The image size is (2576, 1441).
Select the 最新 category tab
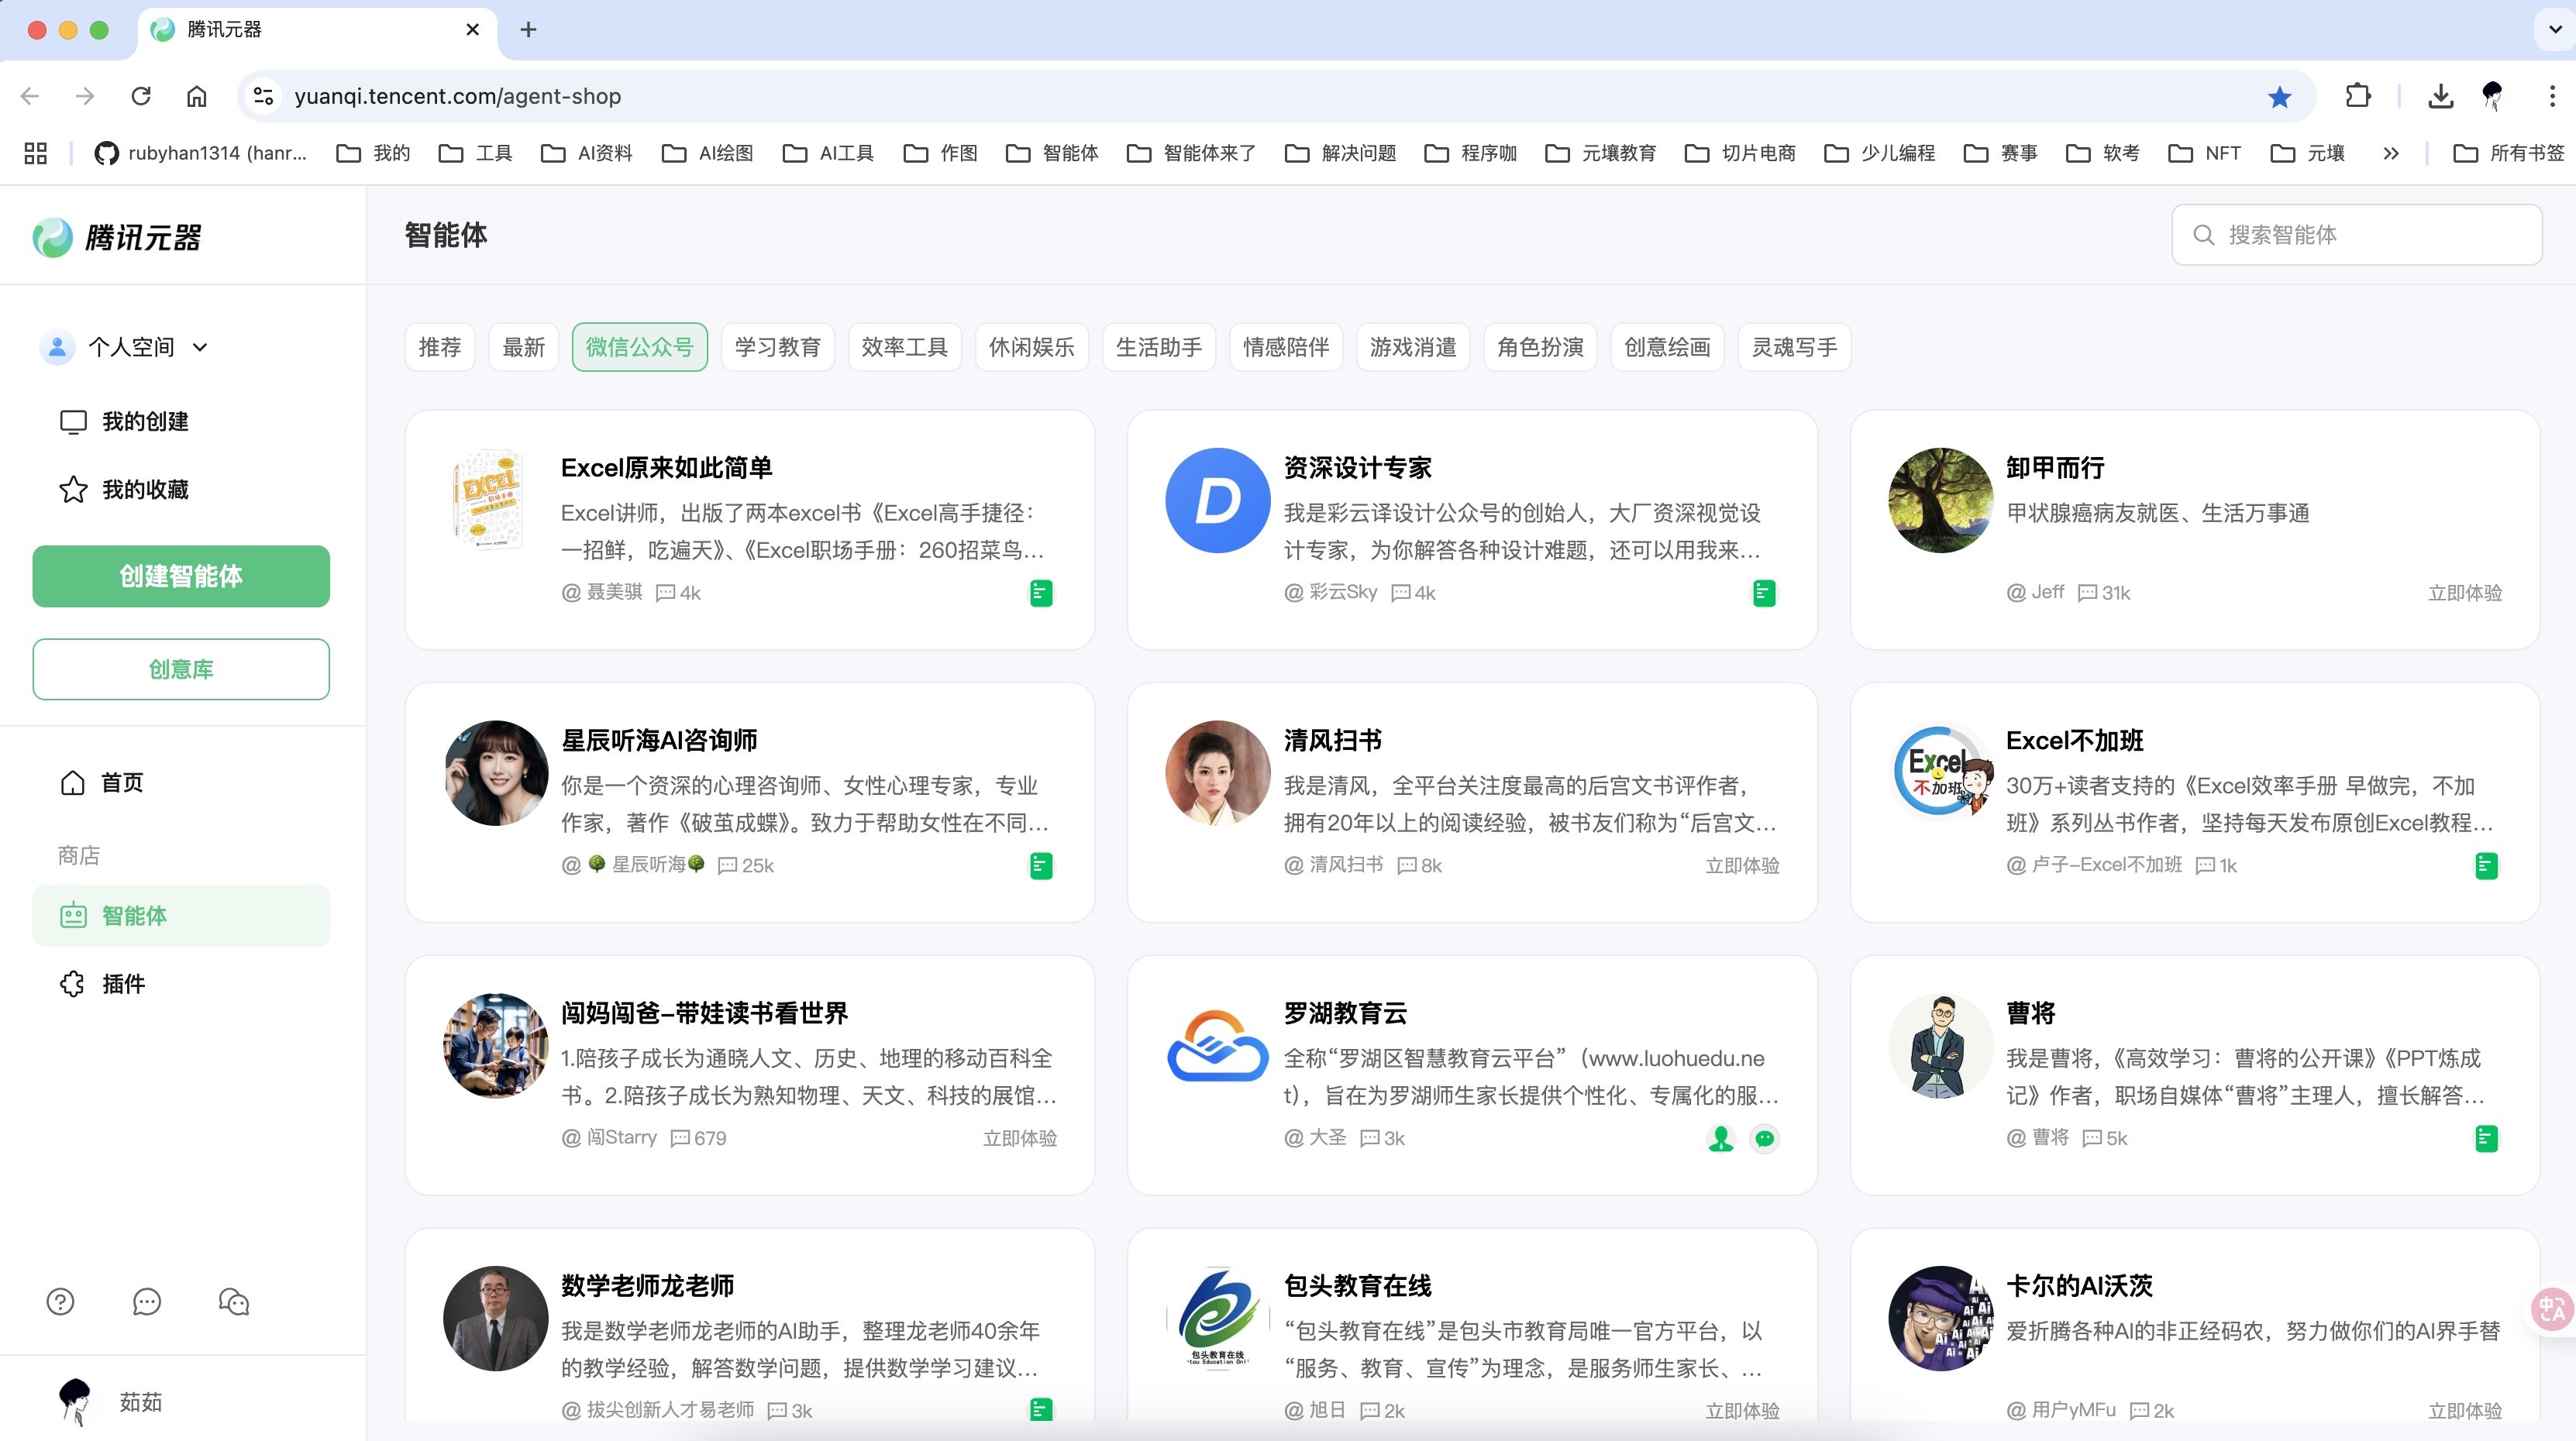(524, 347)
